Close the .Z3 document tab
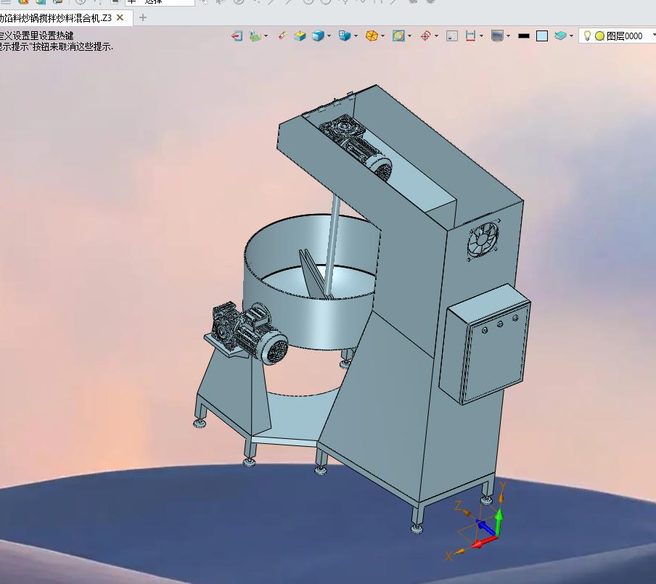This screenshot has height=584, width=656. click(x=120, y=17)
